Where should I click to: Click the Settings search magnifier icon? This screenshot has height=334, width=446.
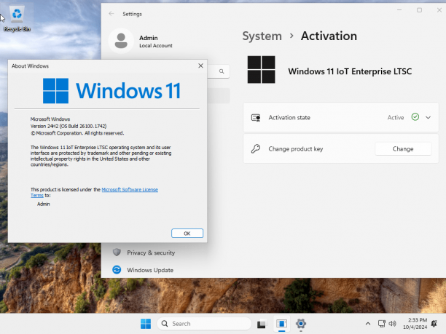coord(222,71)
